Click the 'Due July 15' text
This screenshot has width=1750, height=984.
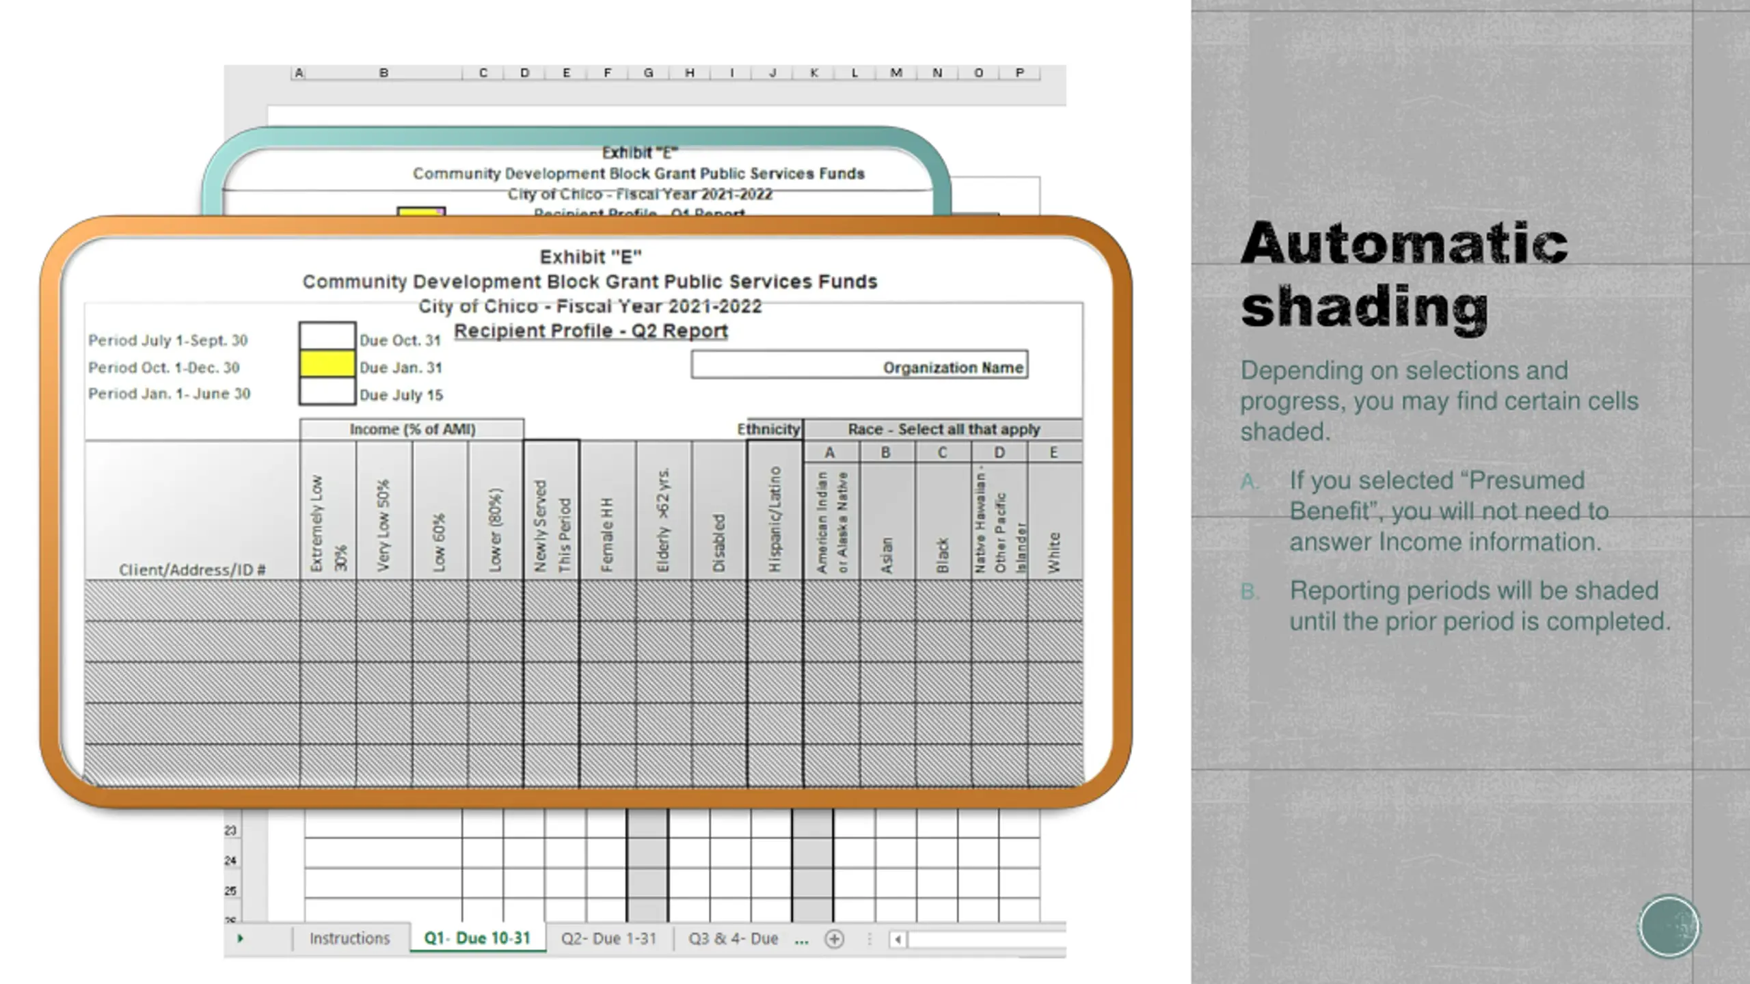401,395
